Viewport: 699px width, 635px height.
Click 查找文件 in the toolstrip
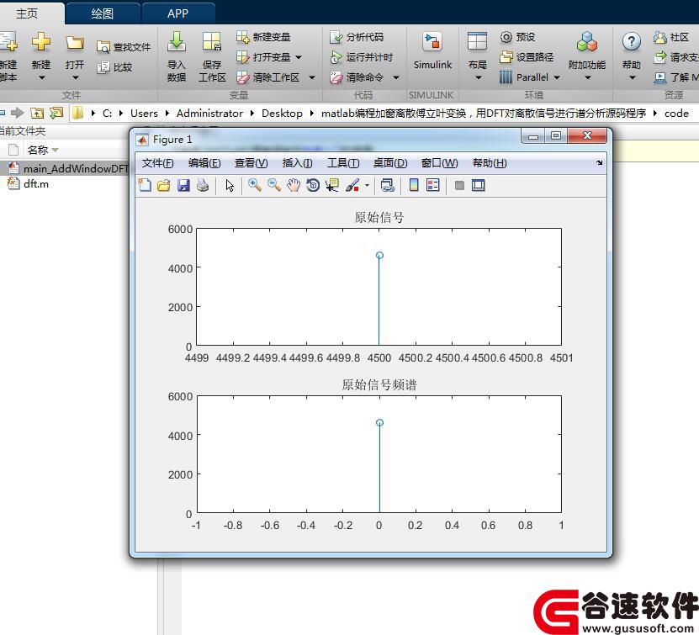(x=124, y=47)
